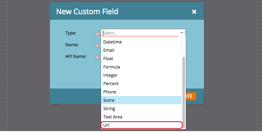The image size is (262, 132).
Task: Close the New Custom Field dialog
Action: pos(194,12)
